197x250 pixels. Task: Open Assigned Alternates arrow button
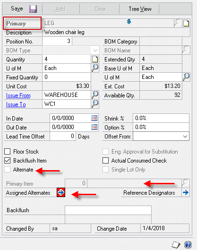(x=61, y=192)
